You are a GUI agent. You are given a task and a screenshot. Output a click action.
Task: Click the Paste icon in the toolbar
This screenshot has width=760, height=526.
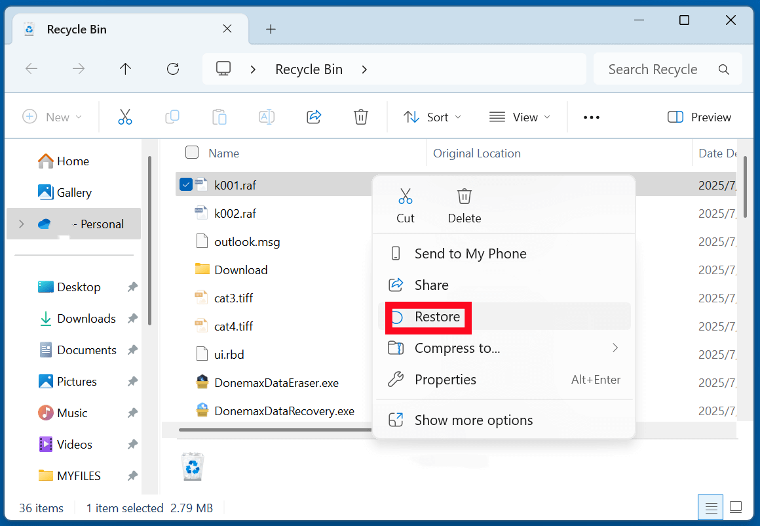coord(219,117)
